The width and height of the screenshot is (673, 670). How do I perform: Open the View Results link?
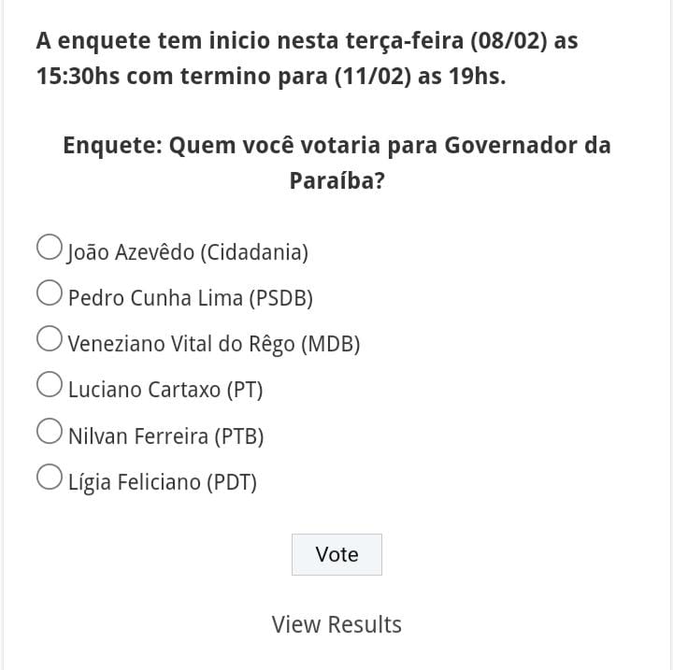[336, 624]
